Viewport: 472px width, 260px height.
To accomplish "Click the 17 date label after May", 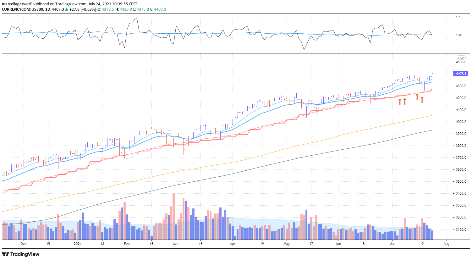I will pyautogui.click(x=311, y=244).
